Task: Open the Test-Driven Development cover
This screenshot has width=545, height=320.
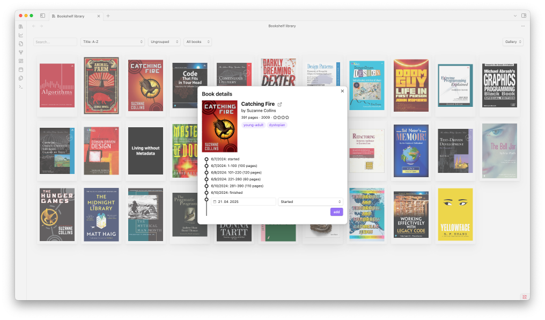Action: [455, 151]
